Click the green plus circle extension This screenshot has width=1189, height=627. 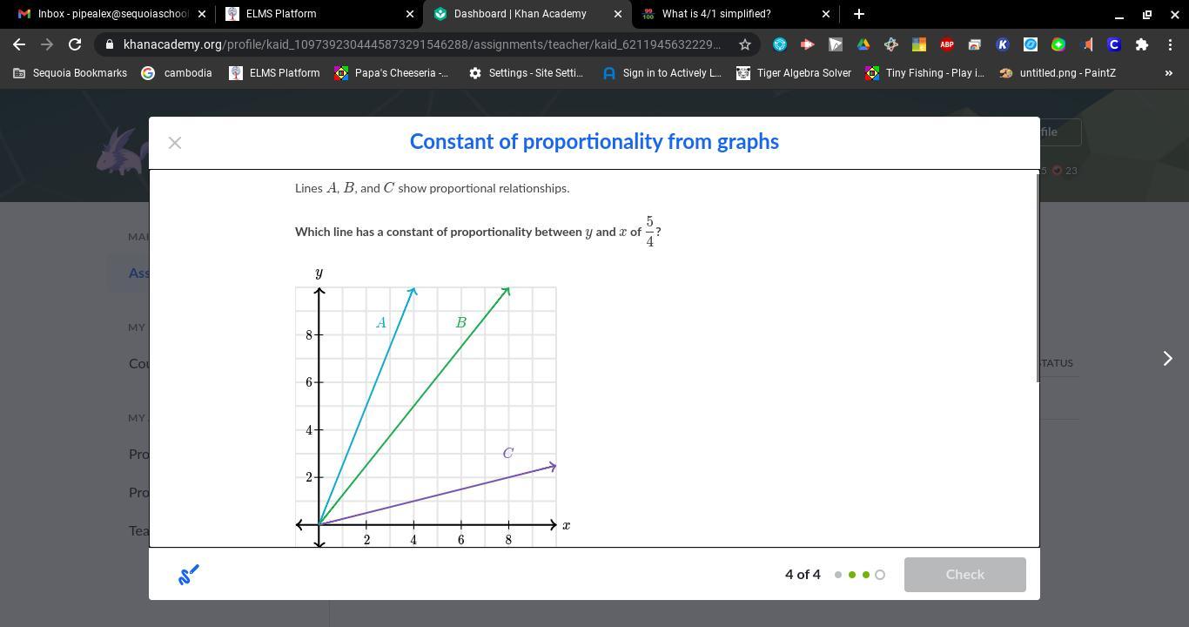point(1058,44)
